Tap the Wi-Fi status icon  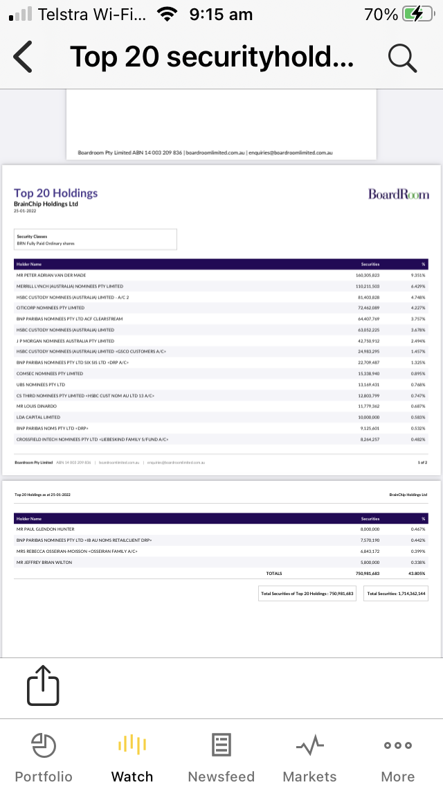pyautogui.click(x=168, y=14)
